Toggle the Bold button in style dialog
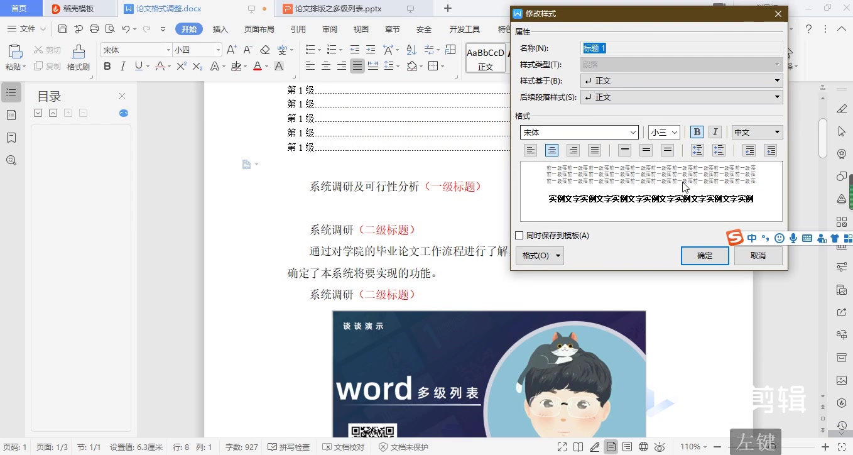 (697, 132)
